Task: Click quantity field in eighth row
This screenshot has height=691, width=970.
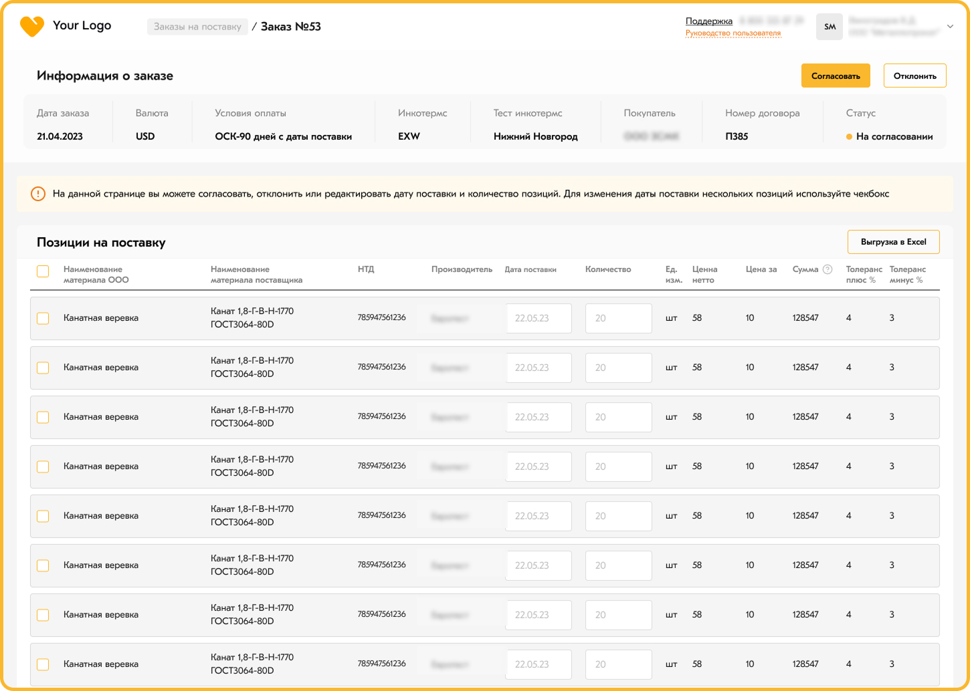Action: [x=618, y=664]
